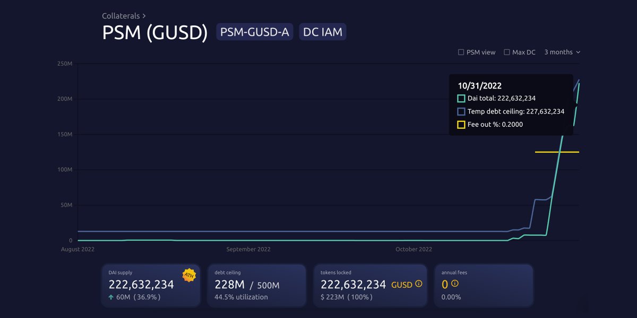637x318 pixels.
Task: Click the 50M y-axis label
Action: (x=66, y=205)
